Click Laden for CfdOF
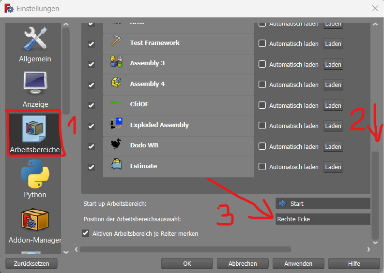 333,106
